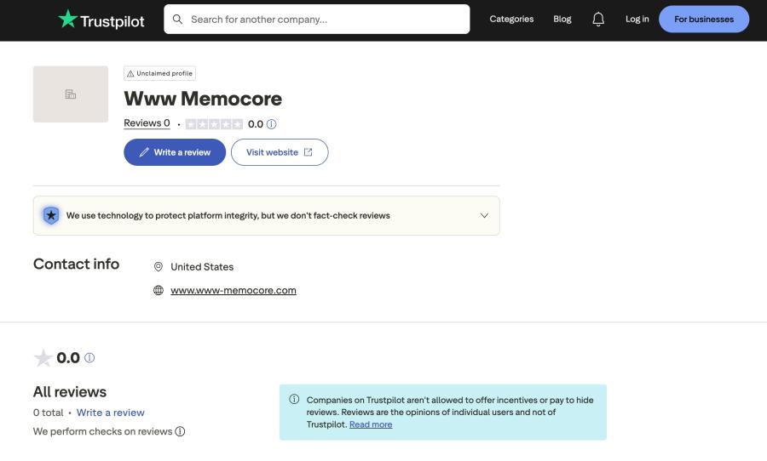The image size is (767, 461).
Task: Click the 'Visit website' button
Action: 280,152
